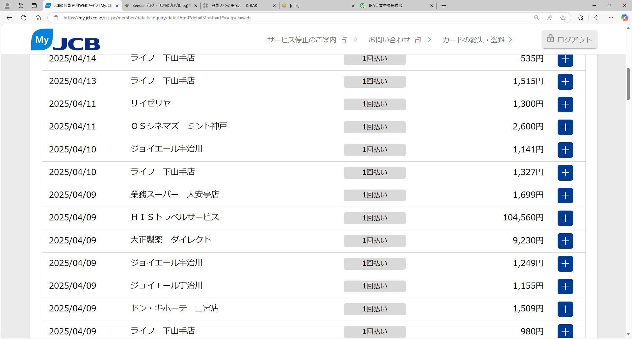Expand details for 535円 ライフ 下山手店 row
Screen dimensions: 632x339
tap(565, 60)
